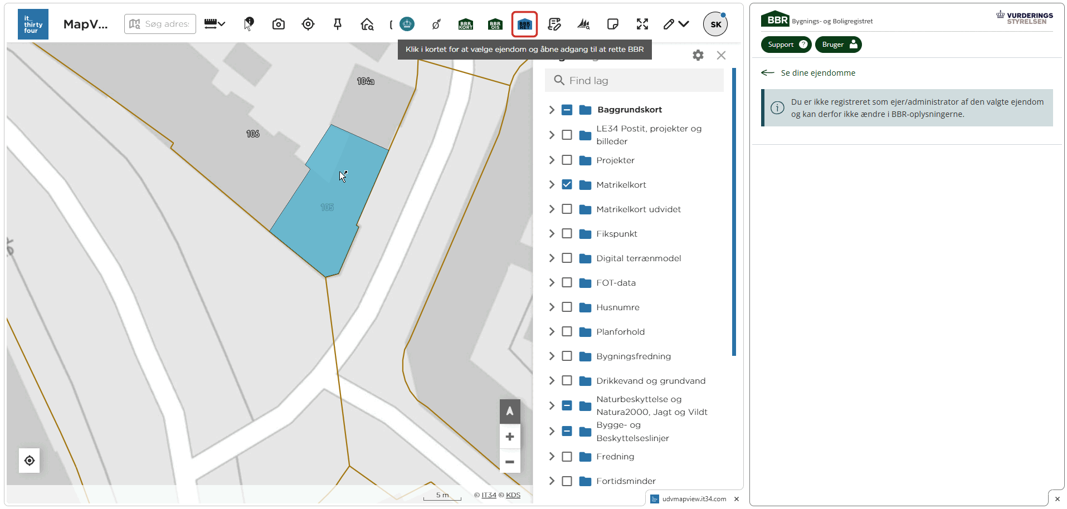Go back to Se dine ejendomme
1067x509 pixels.
click(808, 73)
